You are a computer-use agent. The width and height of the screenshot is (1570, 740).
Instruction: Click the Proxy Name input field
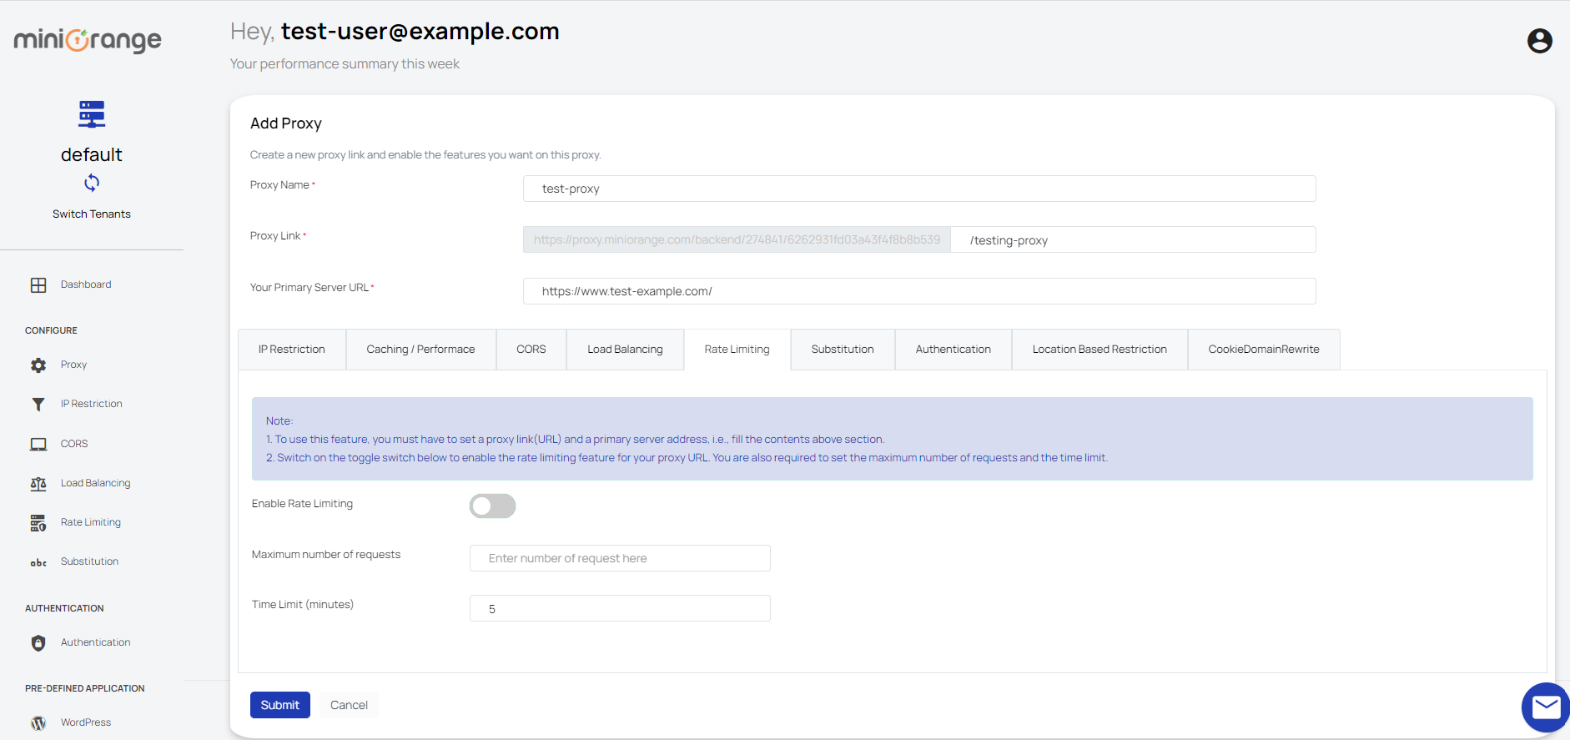[919, 189]
